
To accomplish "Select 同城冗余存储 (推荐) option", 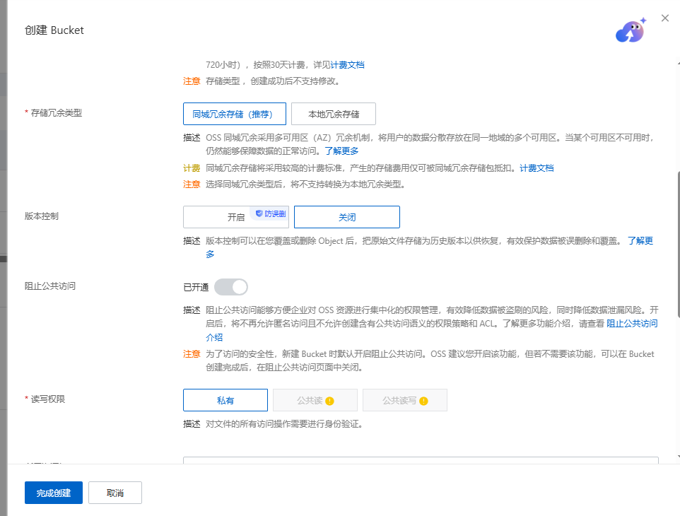I will pos(235,114).
